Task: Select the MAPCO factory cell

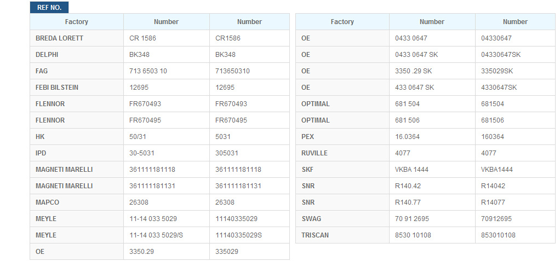Action: (77, 202)
